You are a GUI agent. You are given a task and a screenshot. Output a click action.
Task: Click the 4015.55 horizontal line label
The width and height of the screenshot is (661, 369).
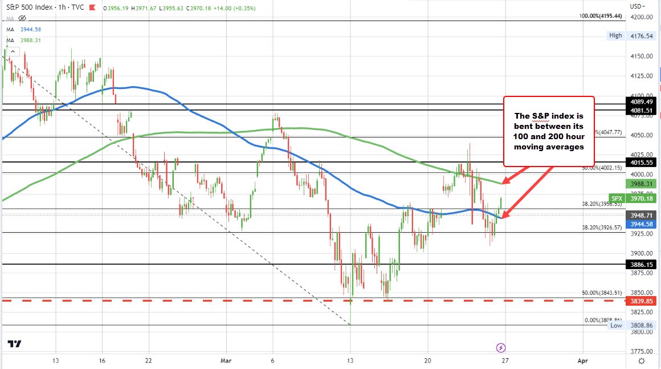[x=641, y=163]
